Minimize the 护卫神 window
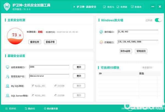This screenshot has width=165, height=112. coord(153,7)
